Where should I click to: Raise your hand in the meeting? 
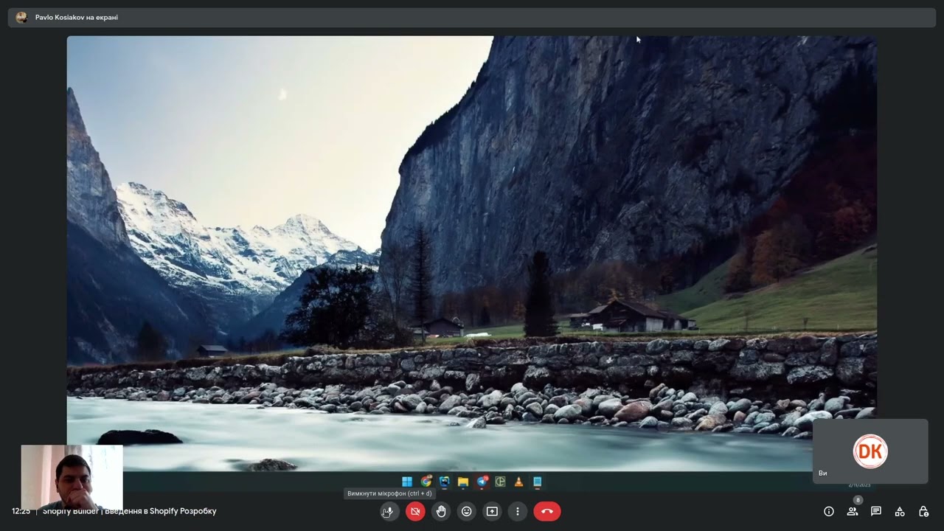[441, 511]
